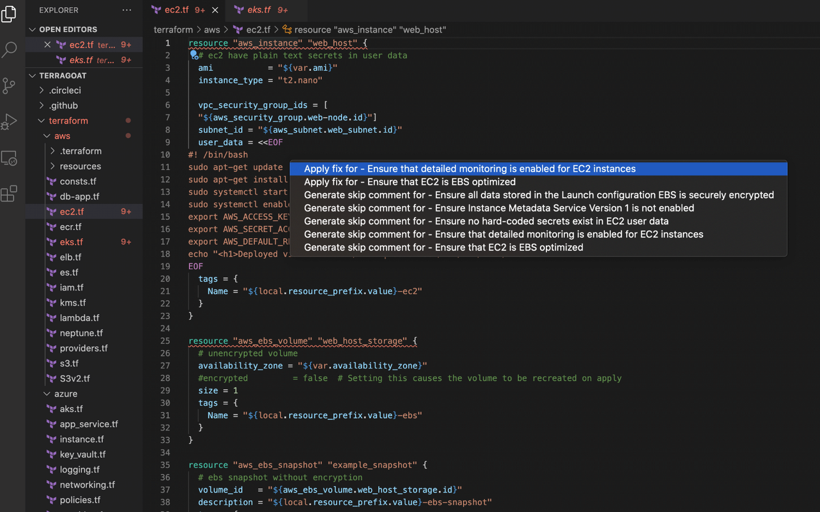Click the Terraform file icon beside s3.tf
The image size is (820, 512).
[x=53, y=363]
